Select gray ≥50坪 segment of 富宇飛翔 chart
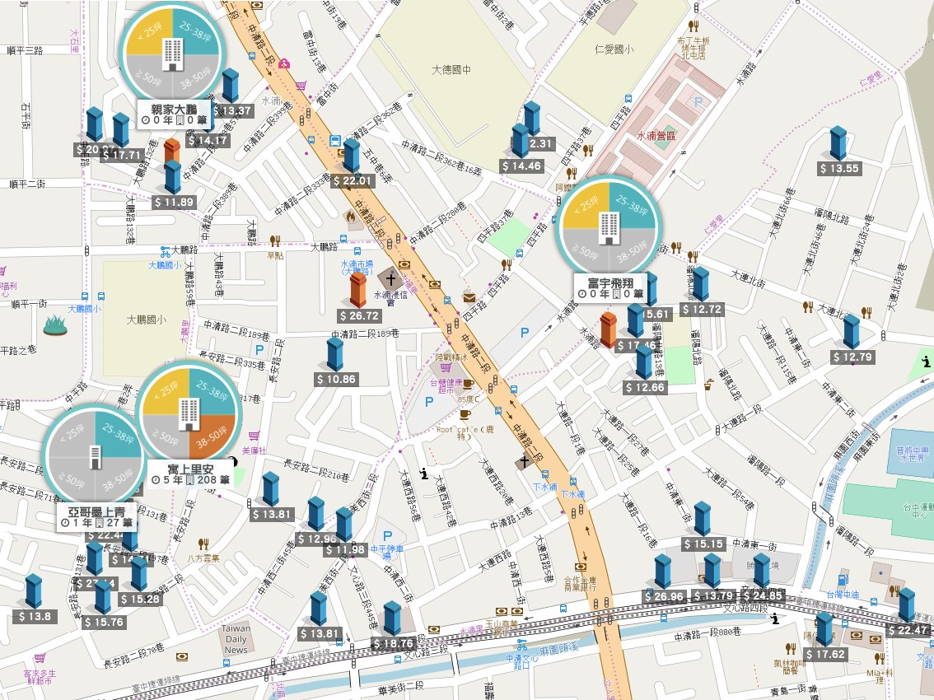The height and width of the screenshot is (700, 934). click(x=585, y=253)
